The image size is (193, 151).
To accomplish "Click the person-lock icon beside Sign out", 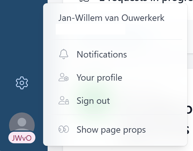I will click(64, 101).
